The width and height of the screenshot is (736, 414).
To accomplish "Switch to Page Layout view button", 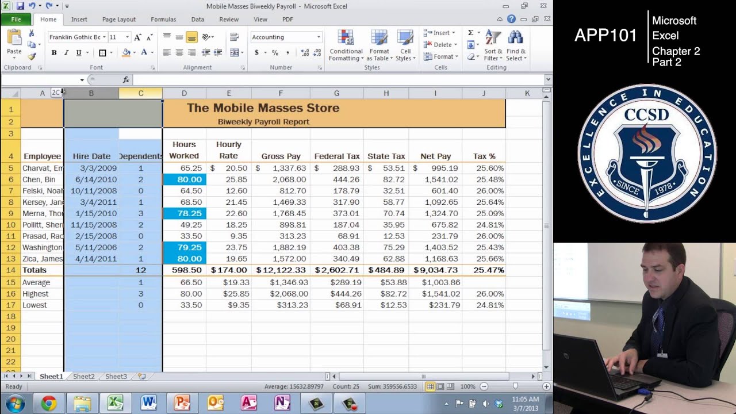I will 440,386.
